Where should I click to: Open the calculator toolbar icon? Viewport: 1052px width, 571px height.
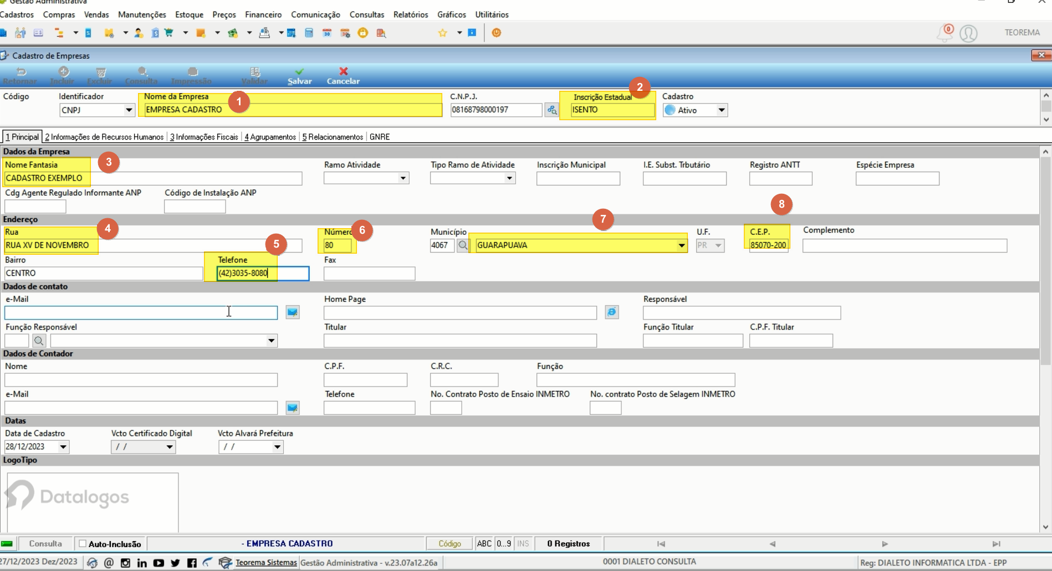(309, 33)
